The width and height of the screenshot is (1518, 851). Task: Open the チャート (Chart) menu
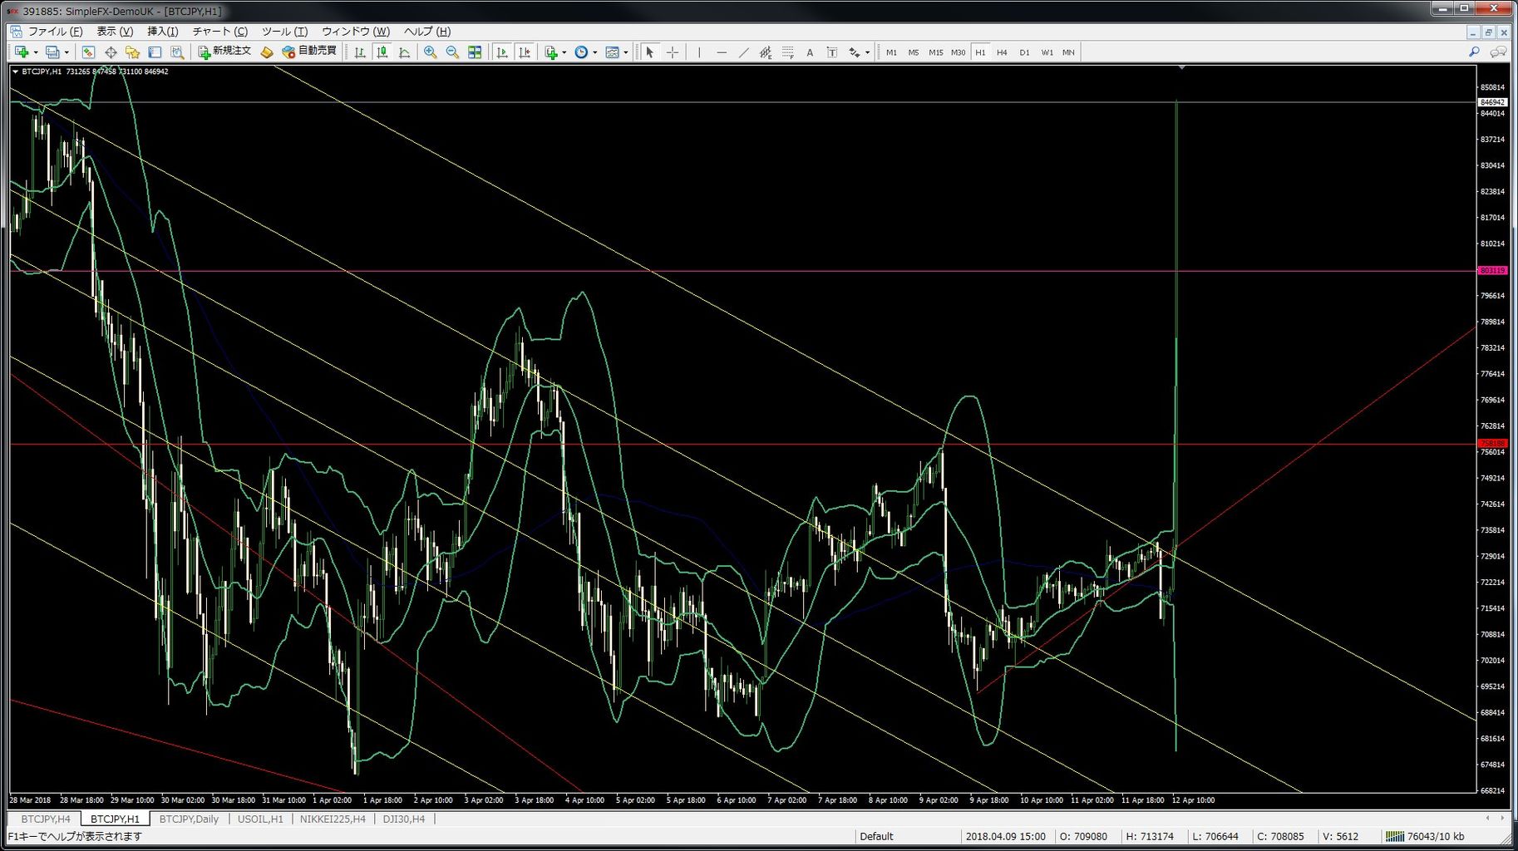pos(220,32)
